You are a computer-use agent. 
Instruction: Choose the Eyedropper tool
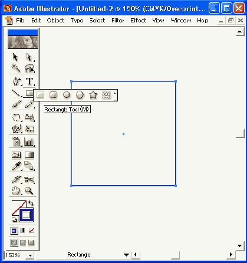[x=17, y=166]
